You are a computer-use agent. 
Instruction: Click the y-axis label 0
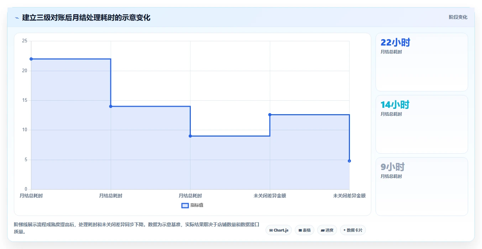pos(26,189)
